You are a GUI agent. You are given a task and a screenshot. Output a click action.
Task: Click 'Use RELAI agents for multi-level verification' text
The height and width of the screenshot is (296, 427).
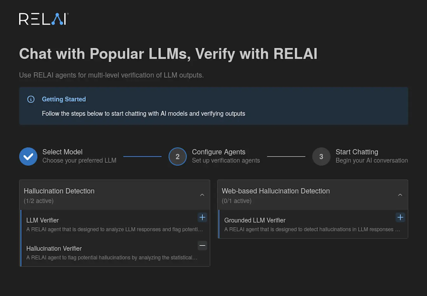(111, 75)
